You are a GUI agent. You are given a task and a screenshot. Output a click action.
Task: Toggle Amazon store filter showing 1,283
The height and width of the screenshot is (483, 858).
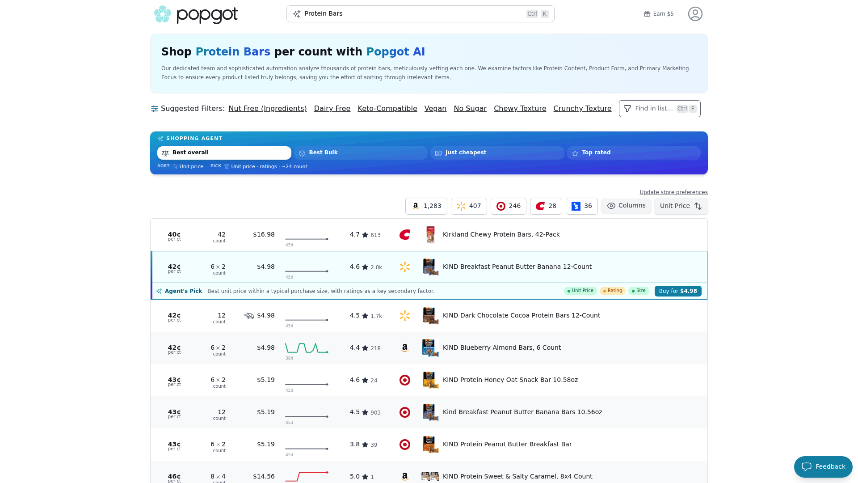coord(426,206)
